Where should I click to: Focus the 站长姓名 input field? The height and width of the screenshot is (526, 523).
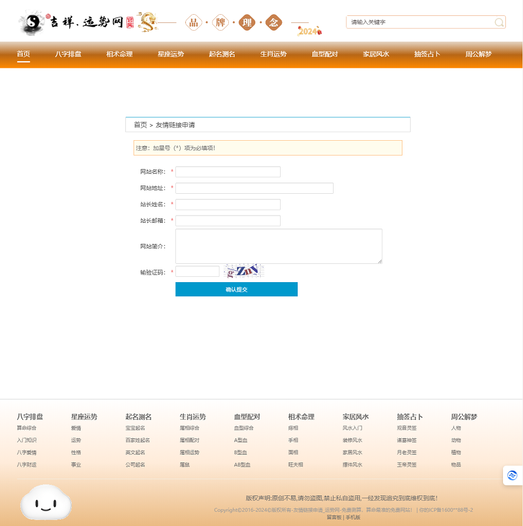click(x=228, y=204)
